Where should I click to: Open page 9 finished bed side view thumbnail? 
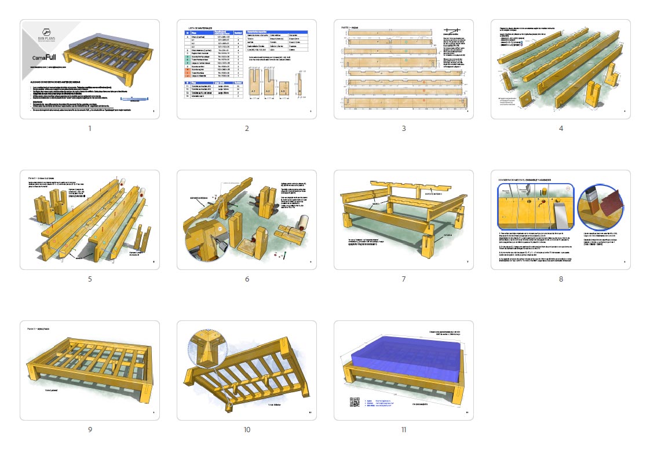point(90,370)
